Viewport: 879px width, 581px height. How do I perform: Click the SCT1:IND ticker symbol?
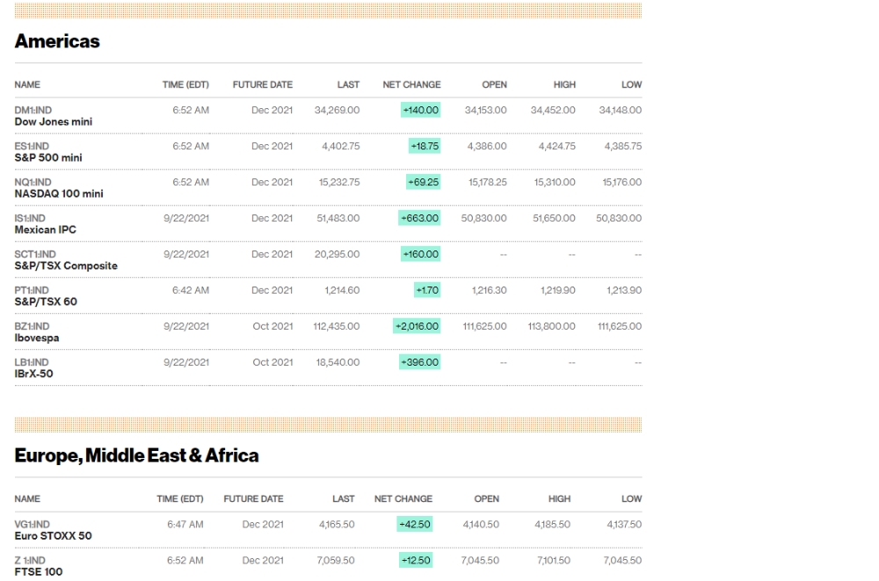[x=35, y=254]
